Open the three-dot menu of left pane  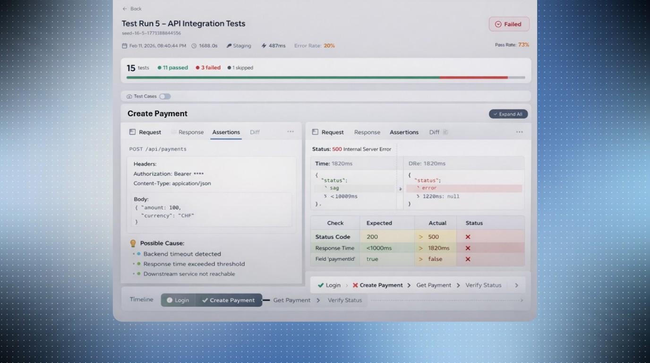coord(291,131)
